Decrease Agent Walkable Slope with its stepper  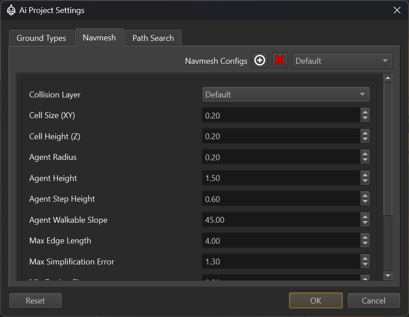(x=365, y=222)
